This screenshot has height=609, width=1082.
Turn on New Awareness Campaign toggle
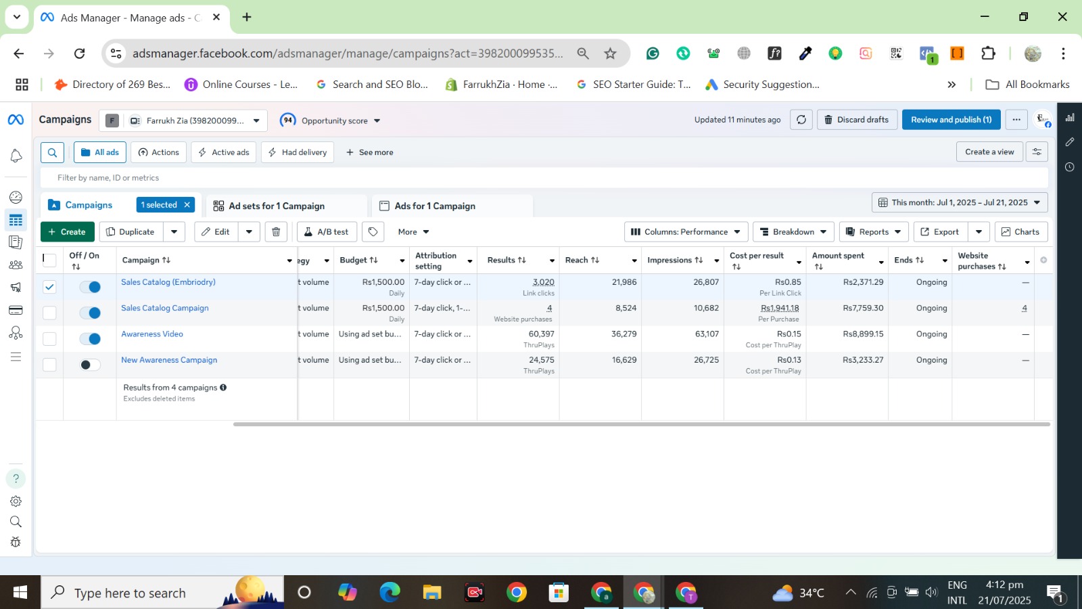pyautogui.click(x=90, y=365)
